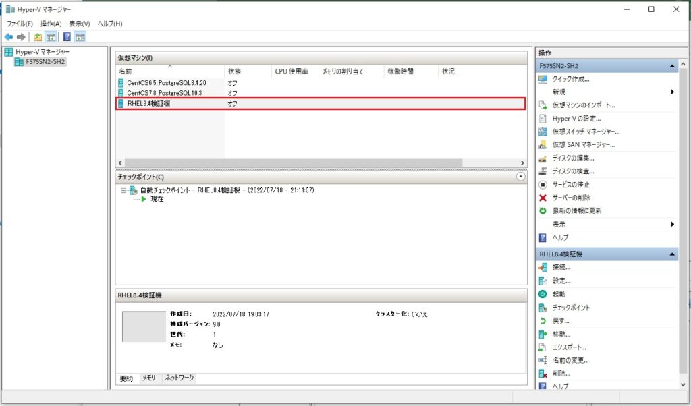Select the Hyper-V マネージャー root tree node
Image resolution: width=691 pixels, height=406 pixels.
[43, 52]
